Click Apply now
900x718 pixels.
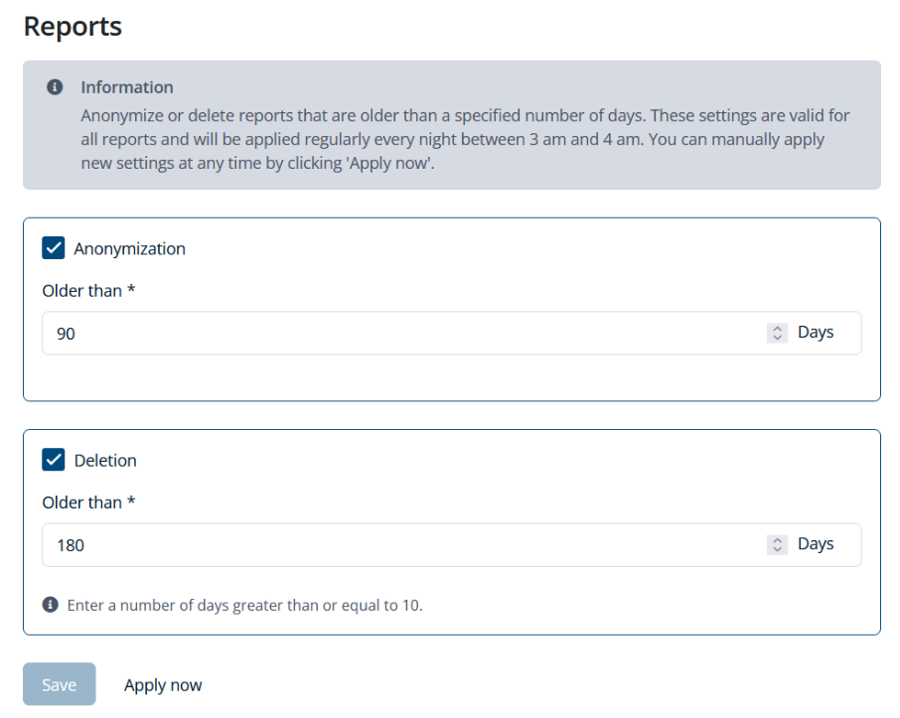pos(163,685)
